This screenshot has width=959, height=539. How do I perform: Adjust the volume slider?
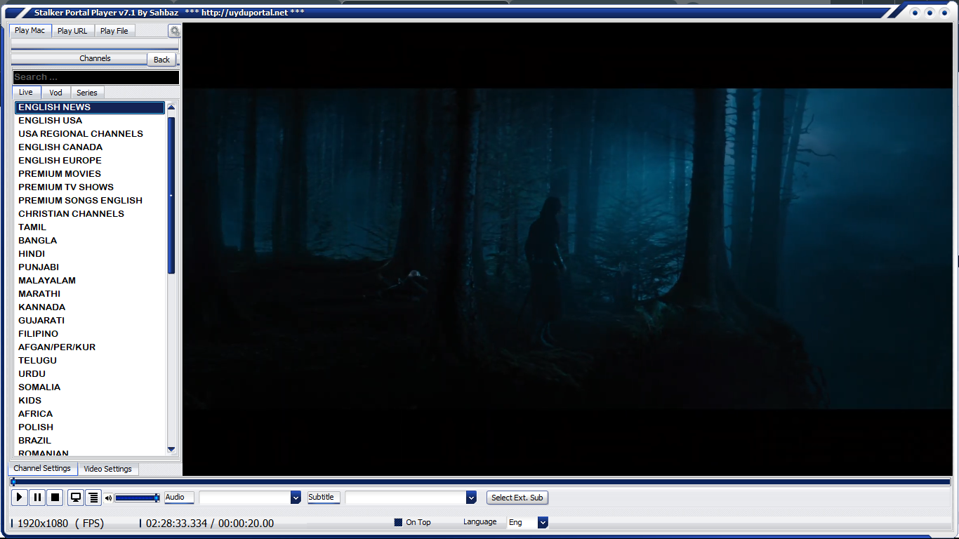pos(137,498)
